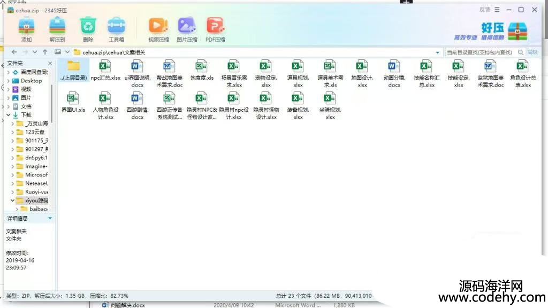Select the 道具美术需求.xls file
Viewport: 548px width, 308px height.
pos(330,74)
